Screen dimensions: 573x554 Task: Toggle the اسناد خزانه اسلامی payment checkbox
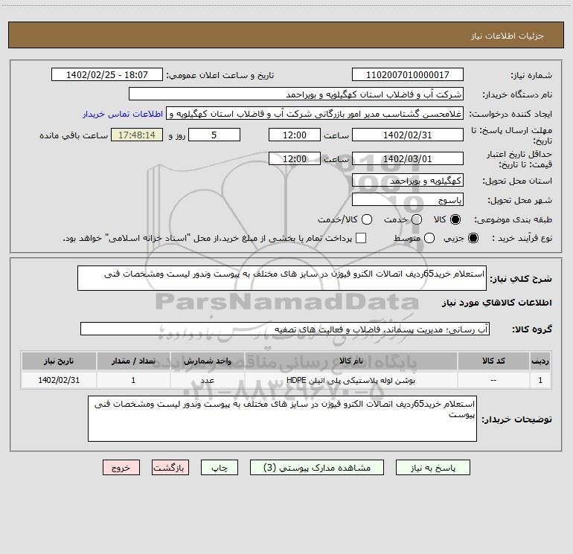tap(361, 239)
